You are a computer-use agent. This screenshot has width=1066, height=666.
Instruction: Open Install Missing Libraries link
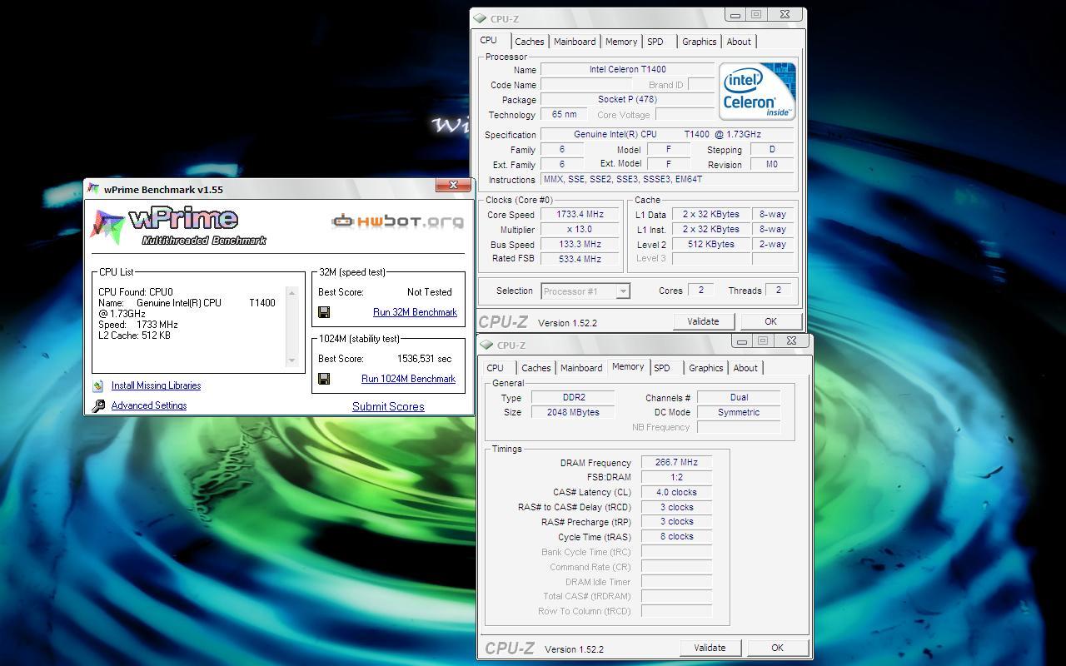(156, 385)
